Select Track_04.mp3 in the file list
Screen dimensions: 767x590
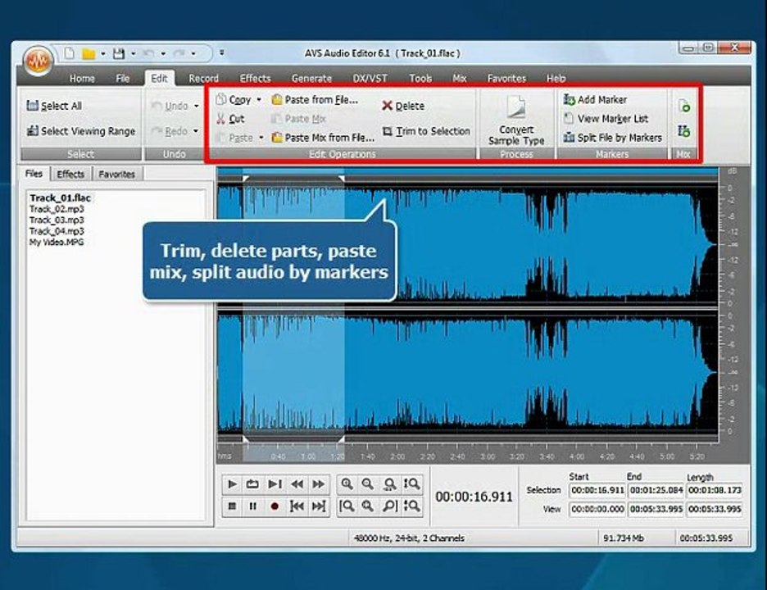(x=57, y=231)
